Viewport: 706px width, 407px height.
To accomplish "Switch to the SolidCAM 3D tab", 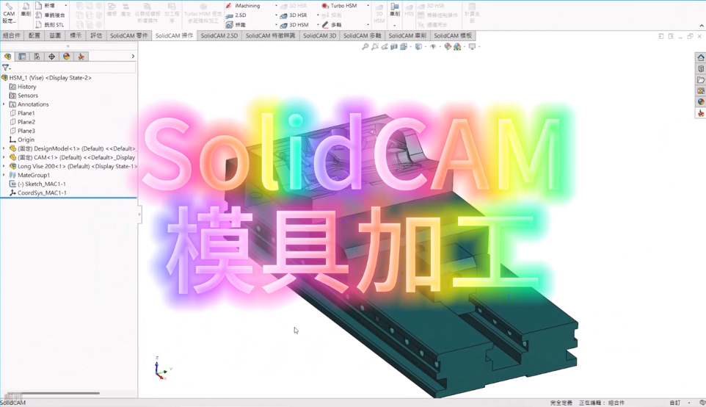I will coord(319,35).
